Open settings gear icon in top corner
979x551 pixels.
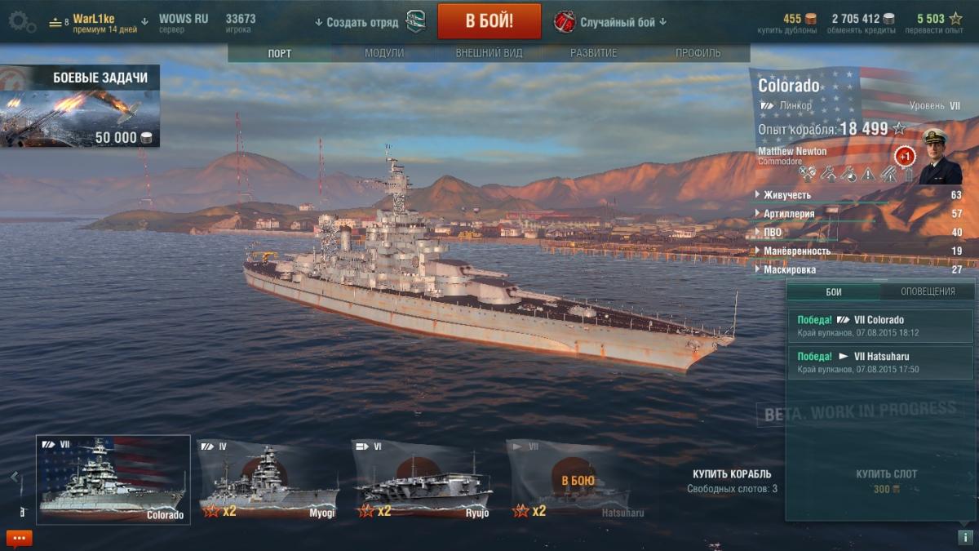click(22, 22)
